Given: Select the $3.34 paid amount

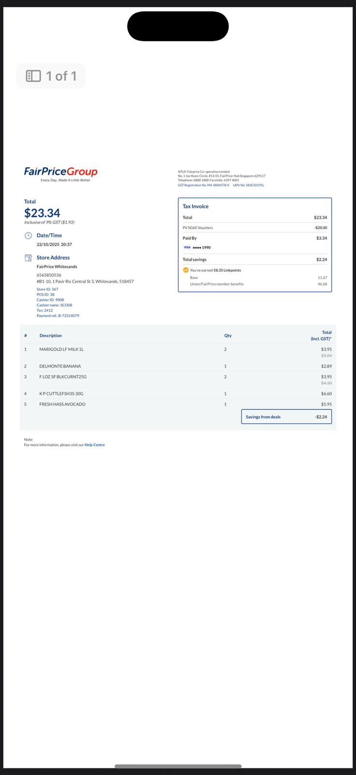Looking at the screenshot, I should 322,238.
